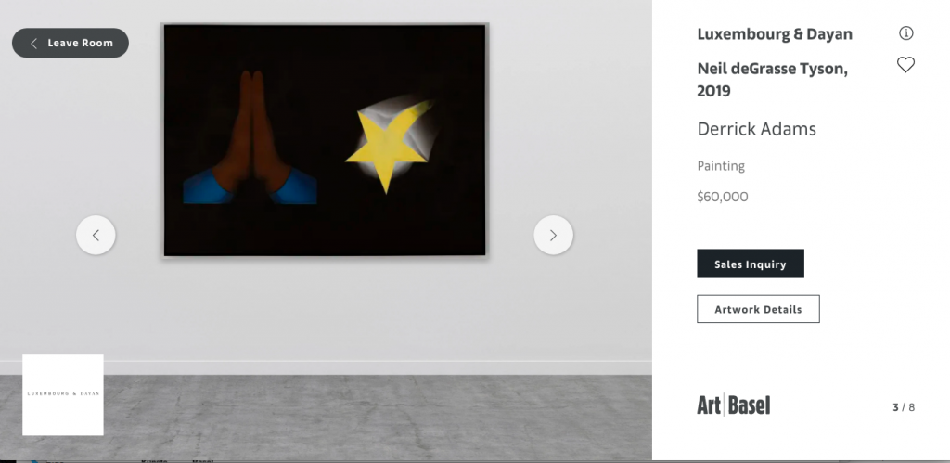Open Artwork Details
This screenshot has height=463, width=950.
pyautogui.click(x=758, y=309)
